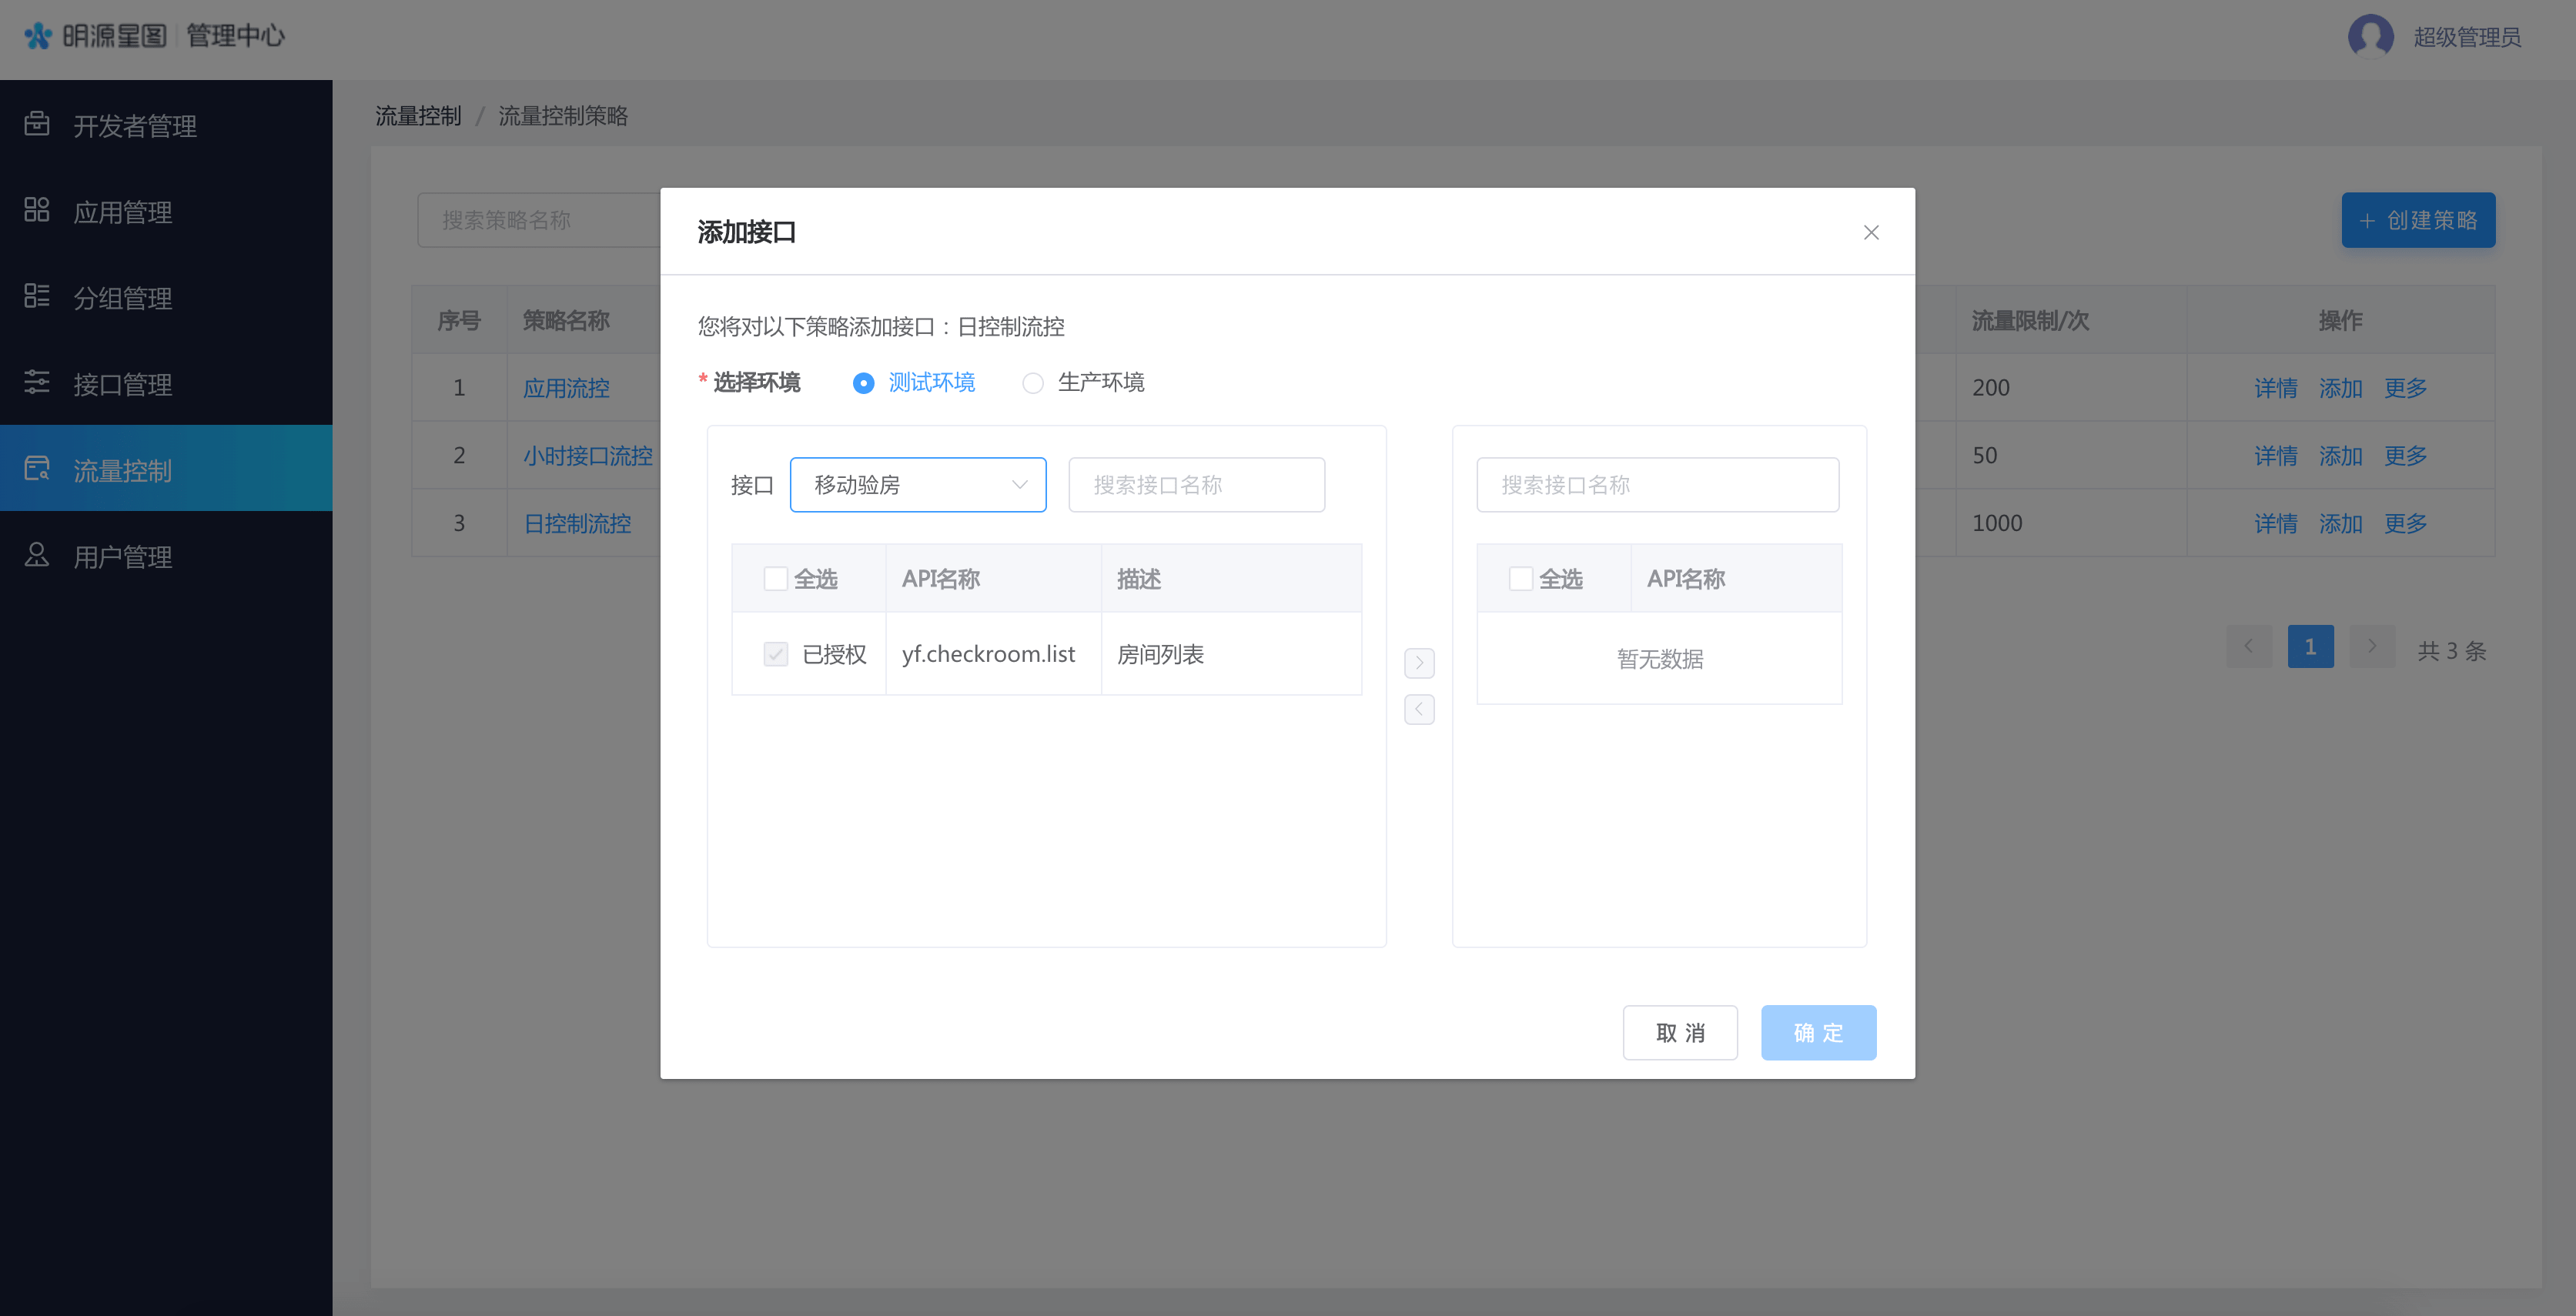Viewport: 2576px width, 1316px height.
Task: Focus the right panel 搜索接口名称 field
Action: click(x=1657, y=485)
